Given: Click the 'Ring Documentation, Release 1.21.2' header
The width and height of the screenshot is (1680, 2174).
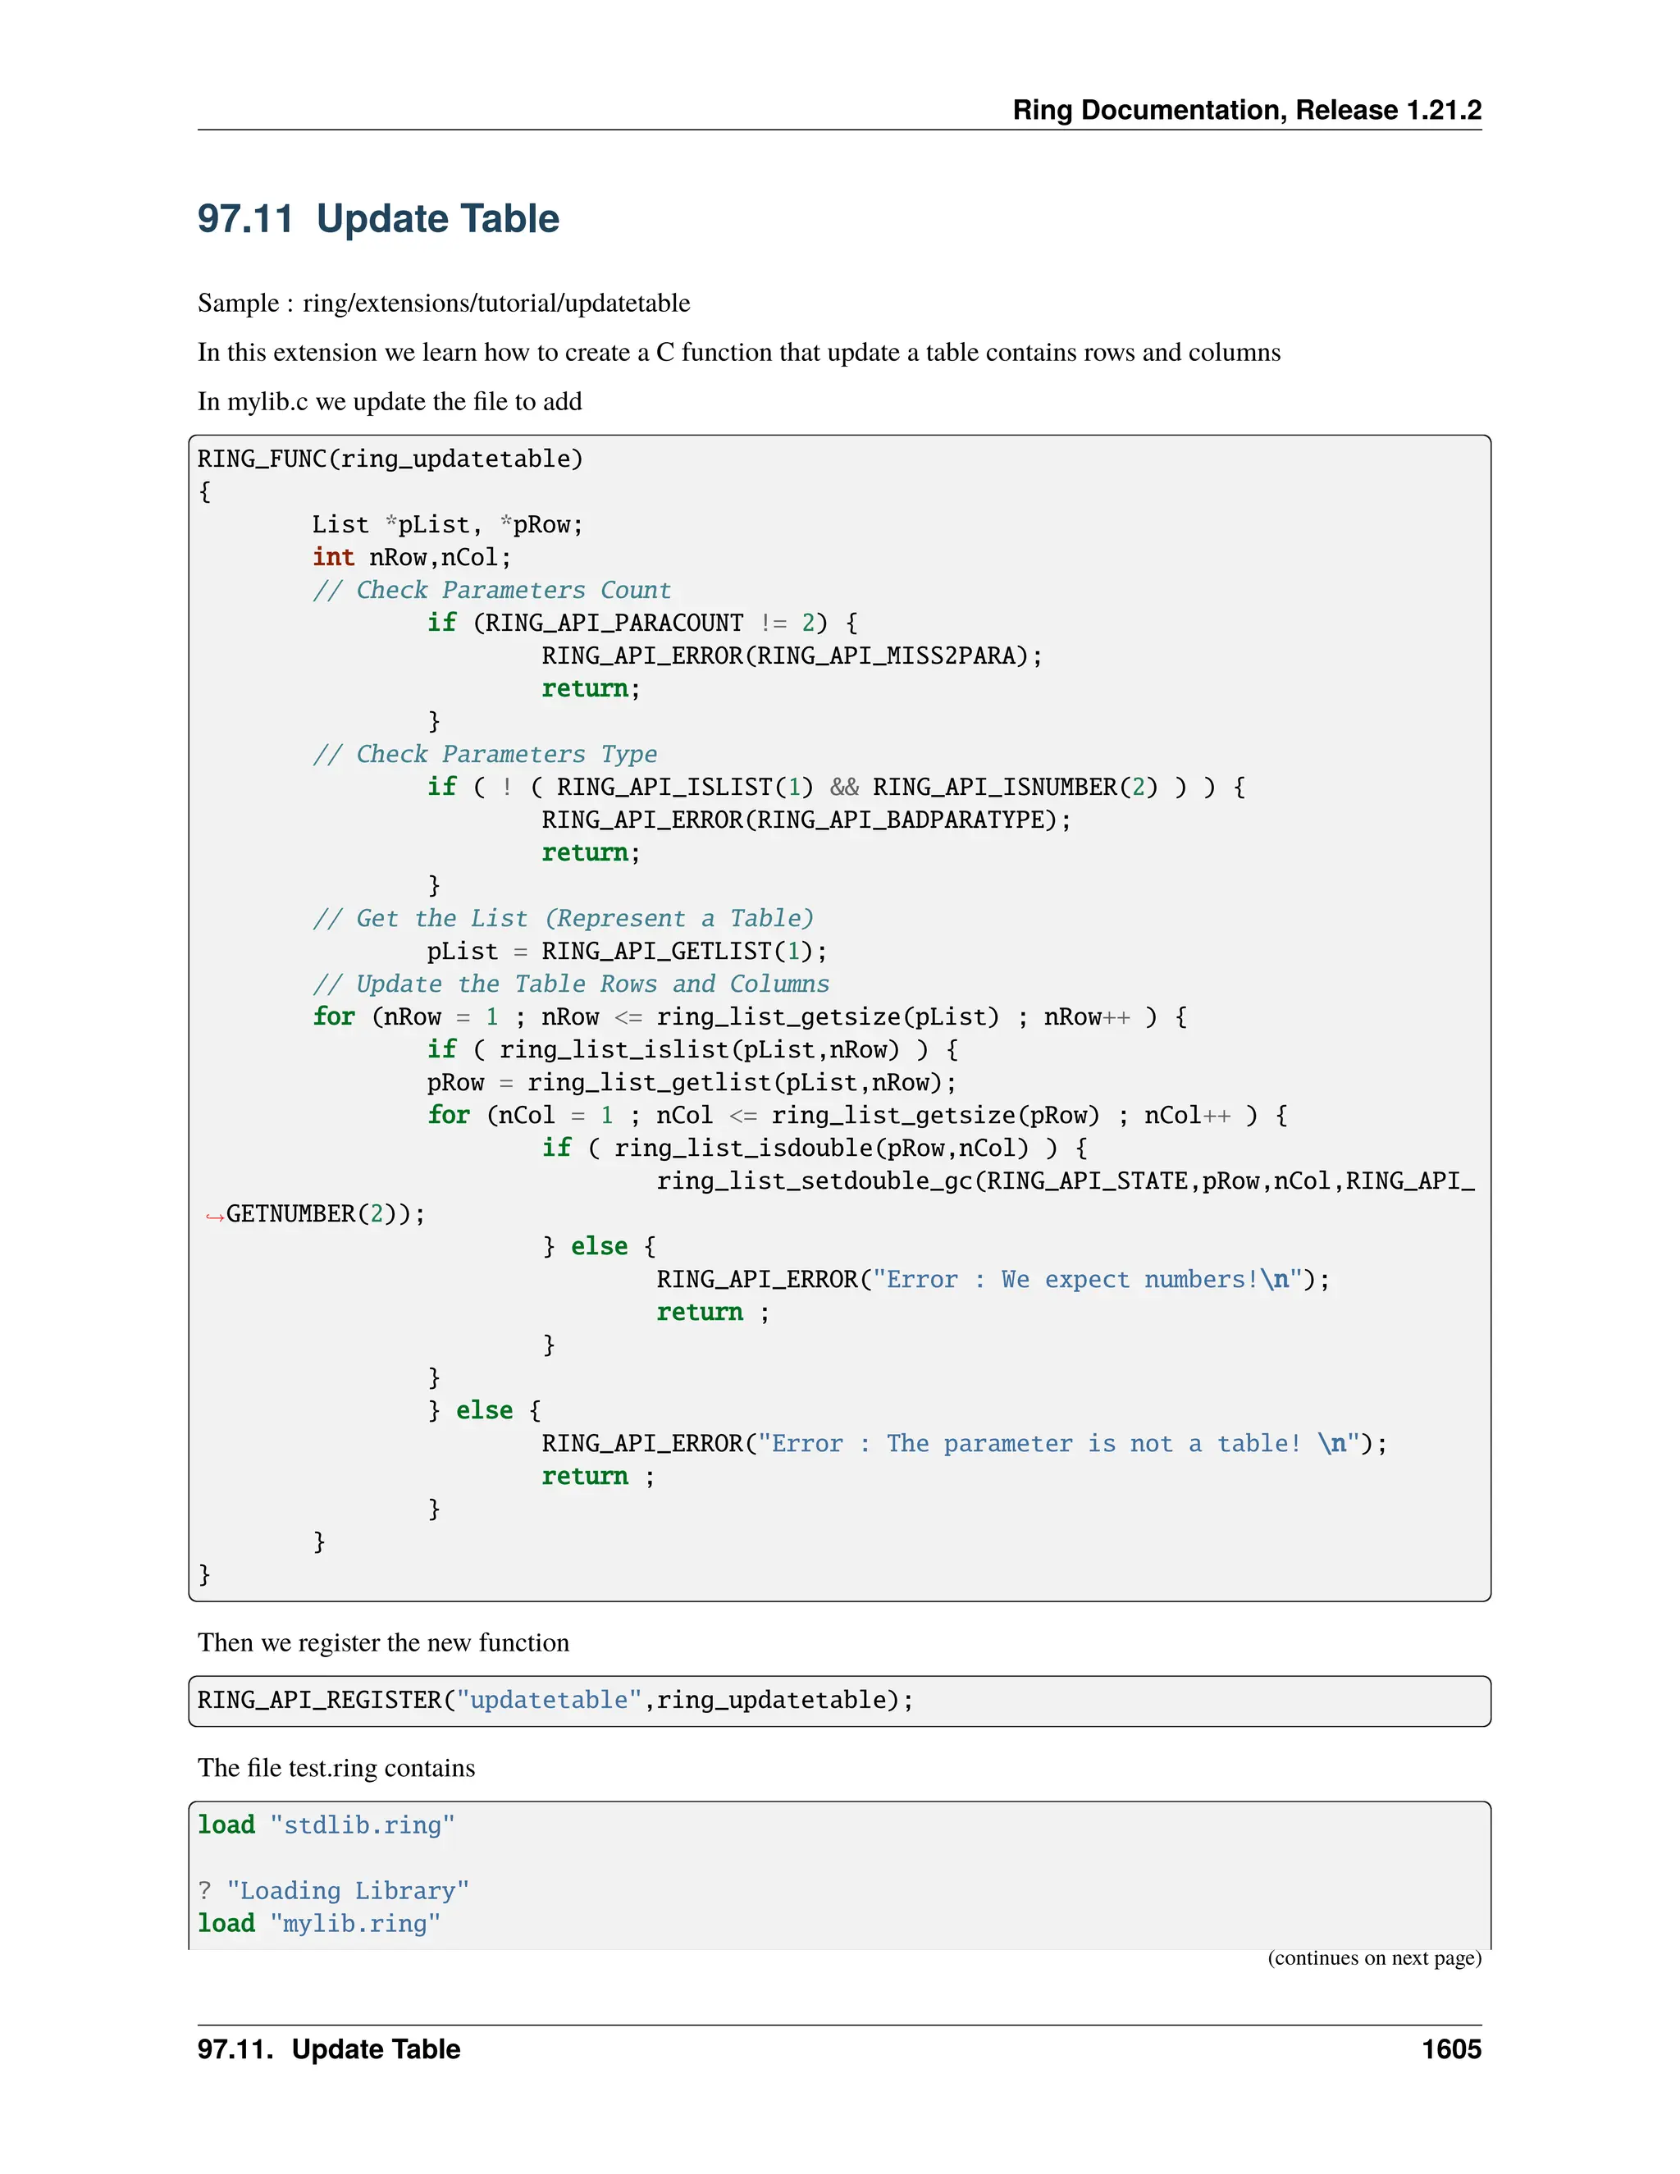Looking at the screenshot, I should 1246,109.
